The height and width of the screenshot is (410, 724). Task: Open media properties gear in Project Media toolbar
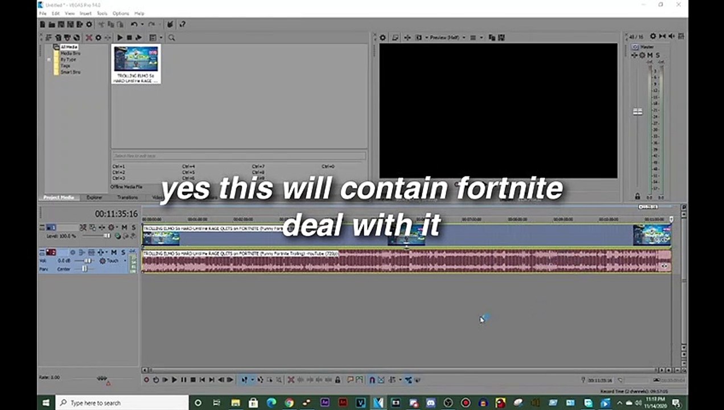tap(98, 38)
